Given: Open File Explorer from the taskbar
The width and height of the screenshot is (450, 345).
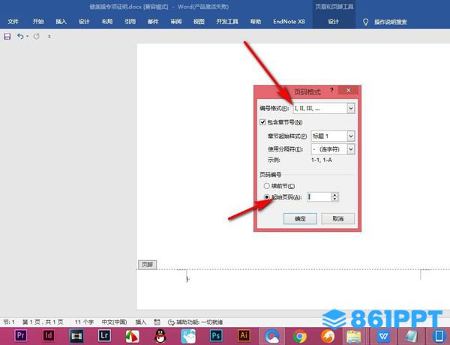Looking at the screenshot, I should pos(353,337).
